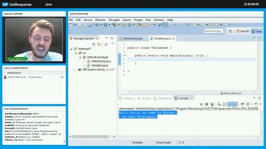266x149 pixels.
Task: Select HelloWorld.java in Package Explorer
Action: pos(101,61)
